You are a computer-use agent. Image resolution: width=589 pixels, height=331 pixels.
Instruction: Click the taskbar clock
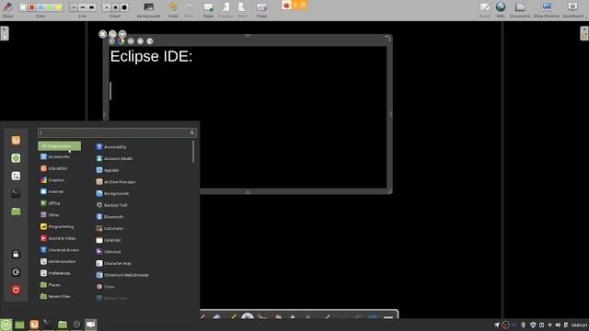click(579, 325)
